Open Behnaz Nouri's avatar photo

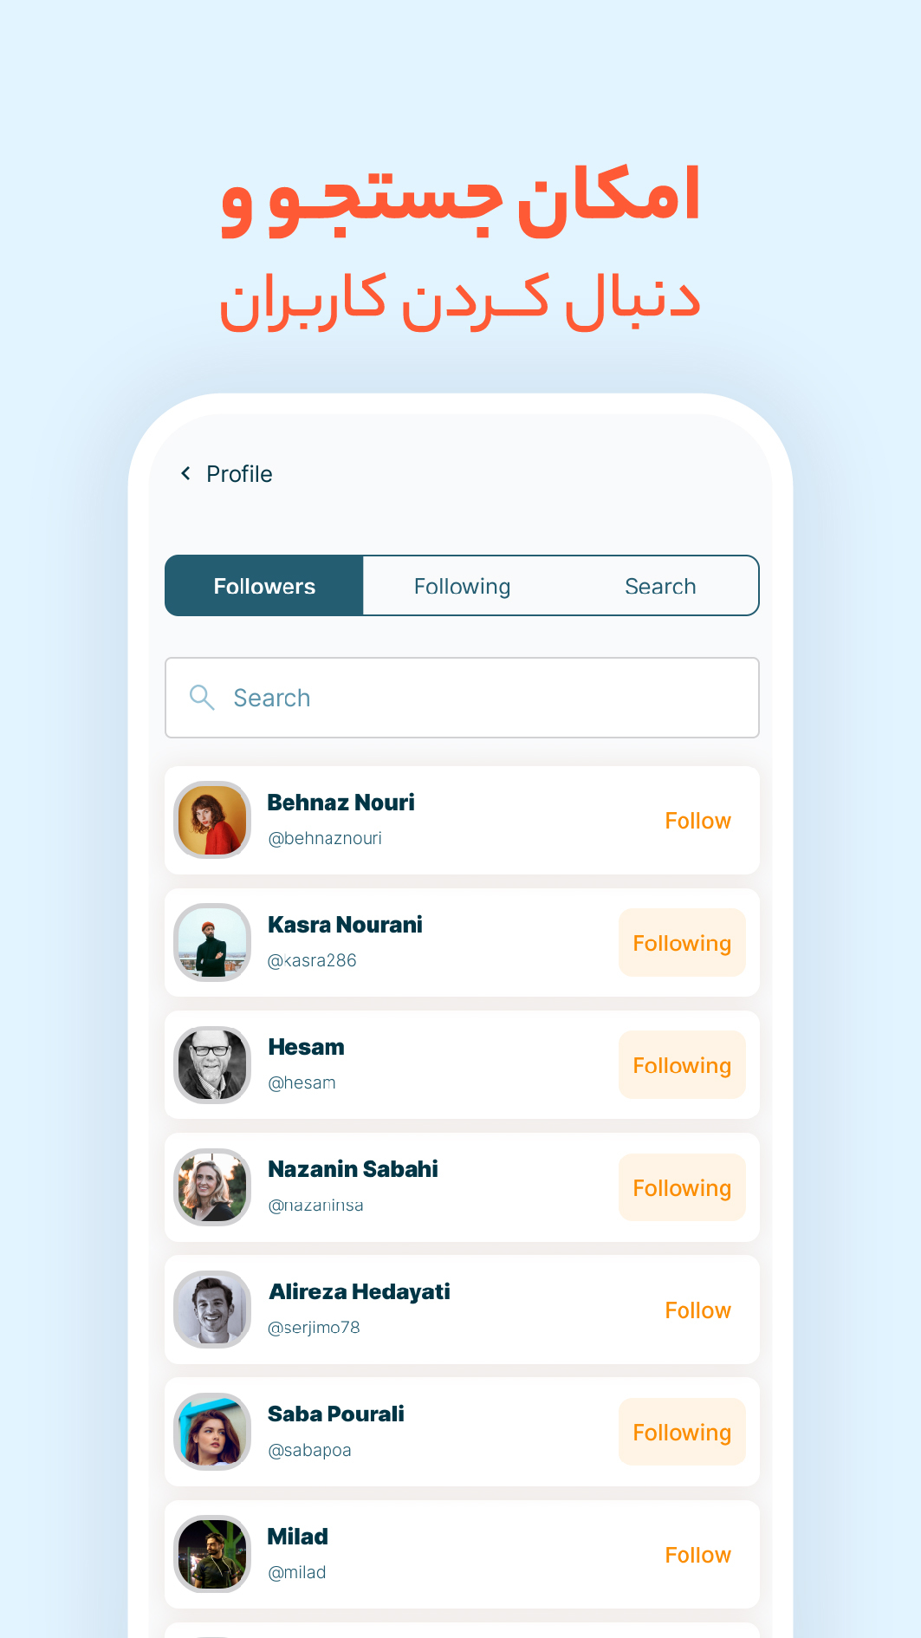213,820
